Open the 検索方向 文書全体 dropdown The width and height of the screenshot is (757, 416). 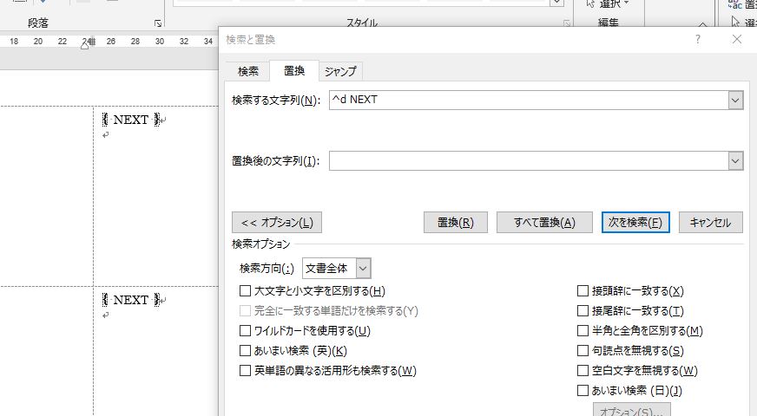point(337,269)
